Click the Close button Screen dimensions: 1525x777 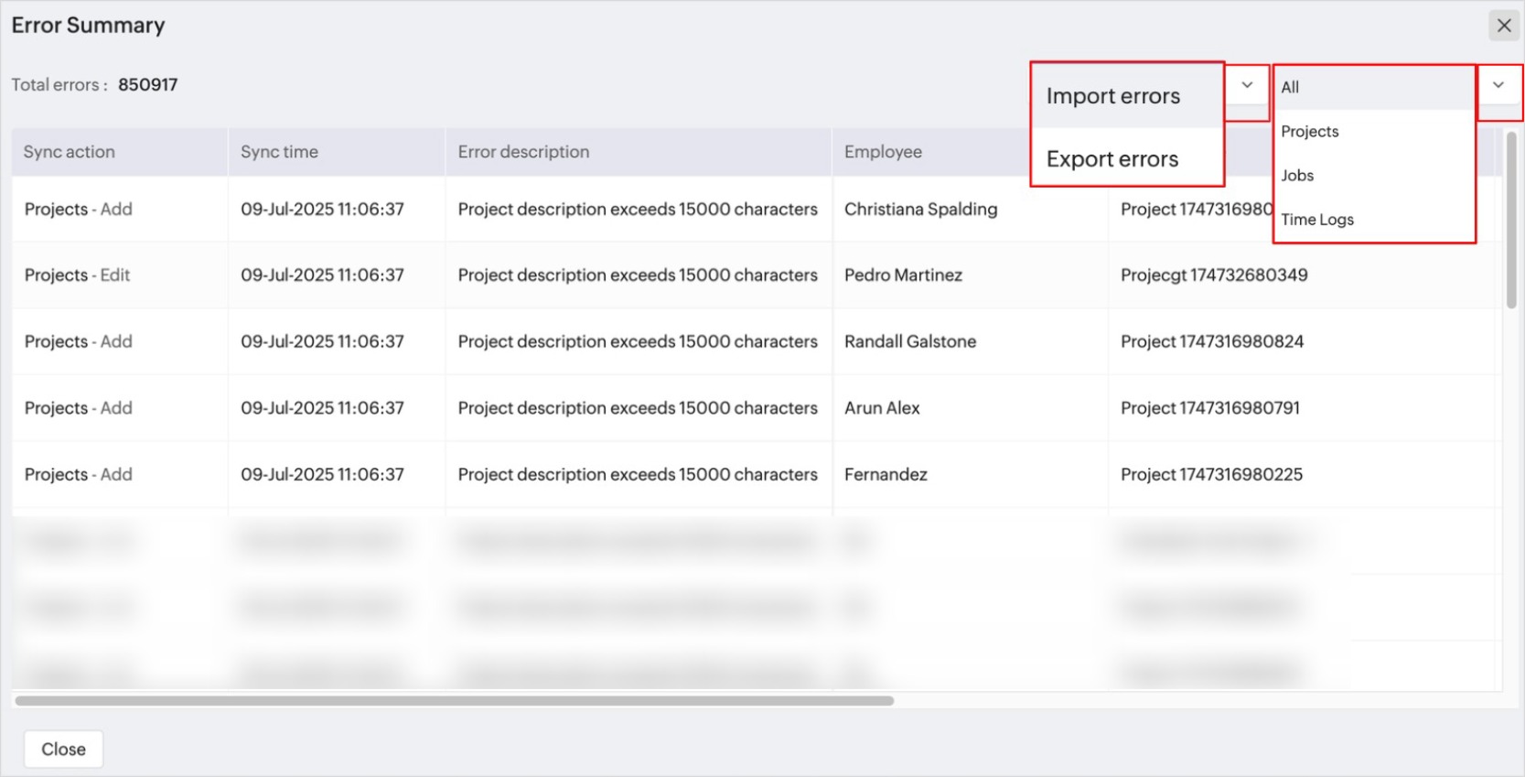pyautogui.click(x=63, y=750)
